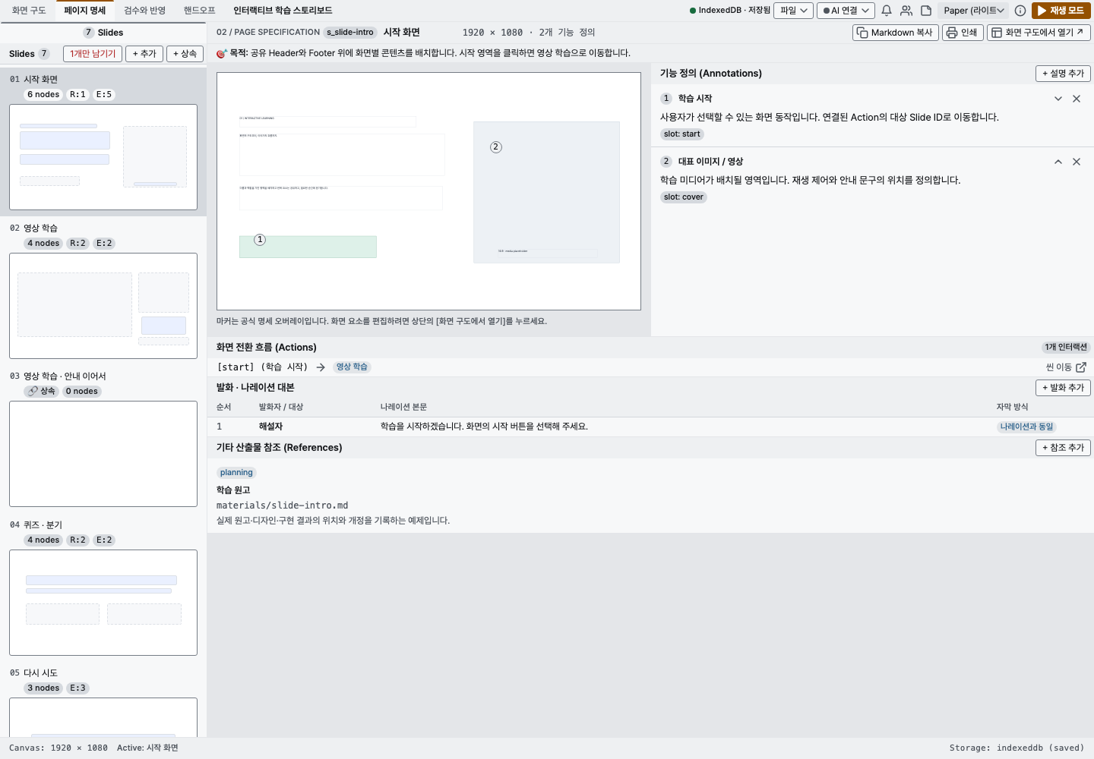The image size is (1094, 759).
Task: Click the slot: start tag
Action: pyautogui.click(x=682, y=134)
